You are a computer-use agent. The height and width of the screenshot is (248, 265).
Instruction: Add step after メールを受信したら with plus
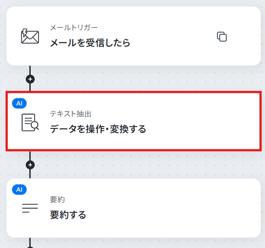pos(30,79)
